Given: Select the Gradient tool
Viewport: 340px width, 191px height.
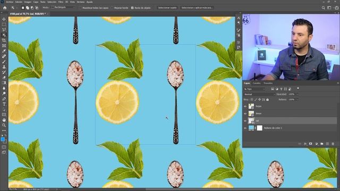Looking at the screenshot, I should [x=4, y=83].
